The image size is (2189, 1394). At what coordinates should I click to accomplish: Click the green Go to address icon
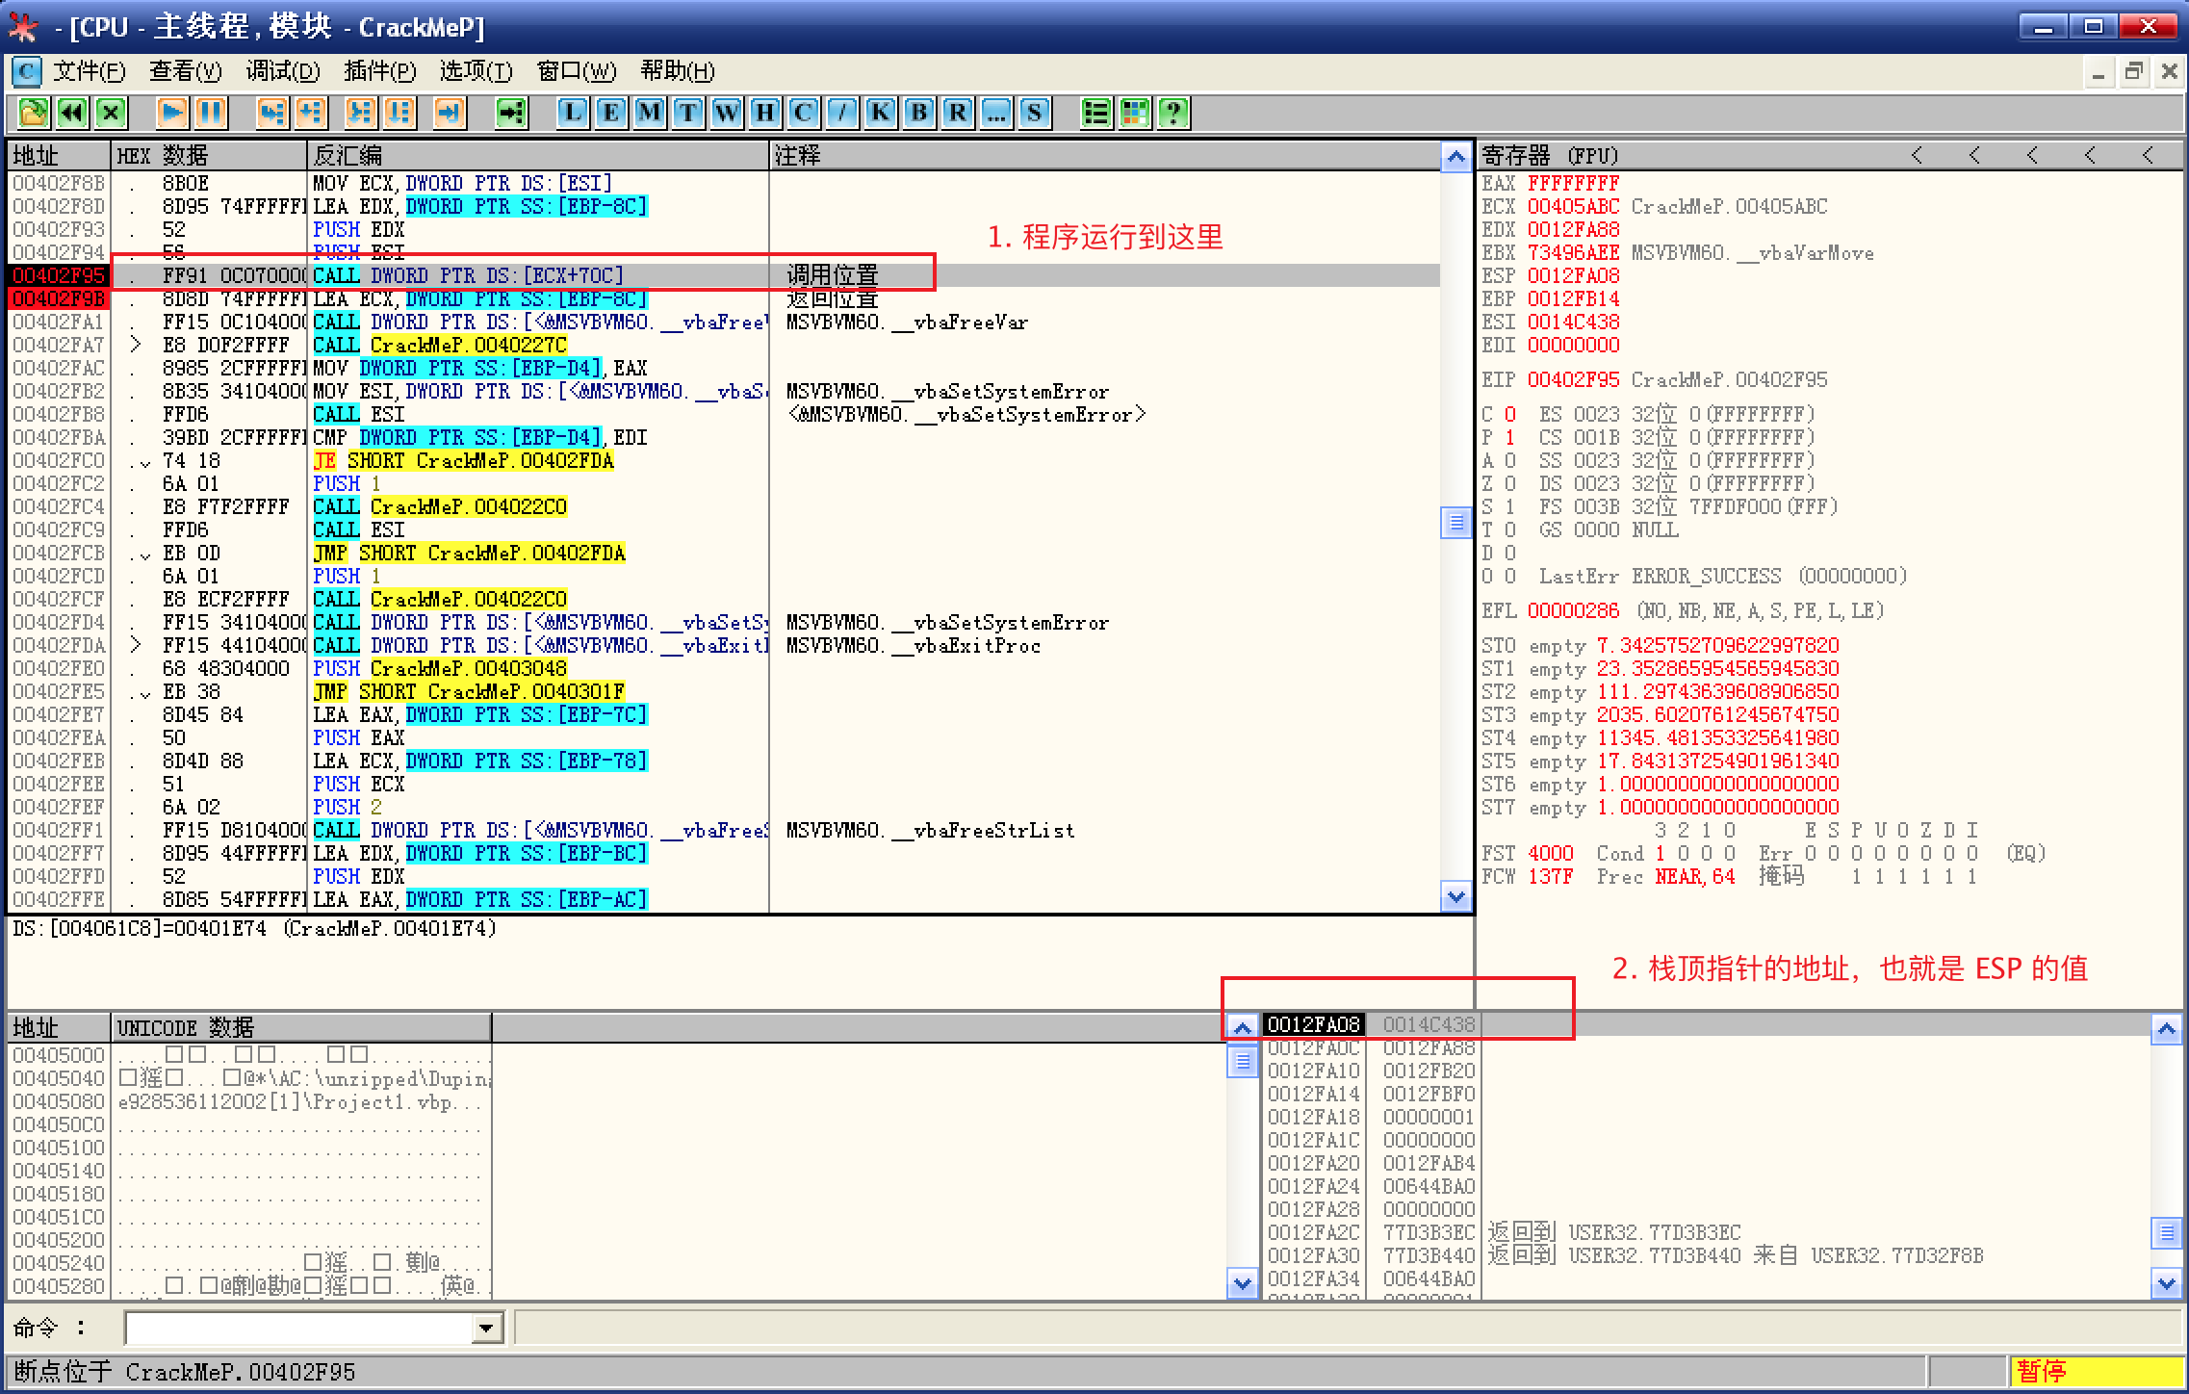[511, 113]
